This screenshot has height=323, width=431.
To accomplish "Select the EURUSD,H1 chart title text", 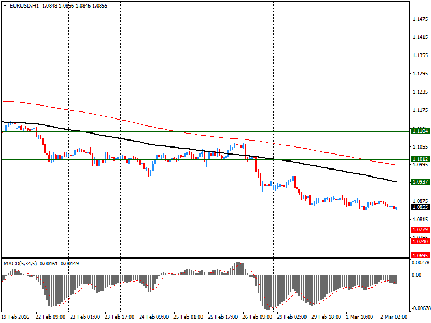I will 24,6.
